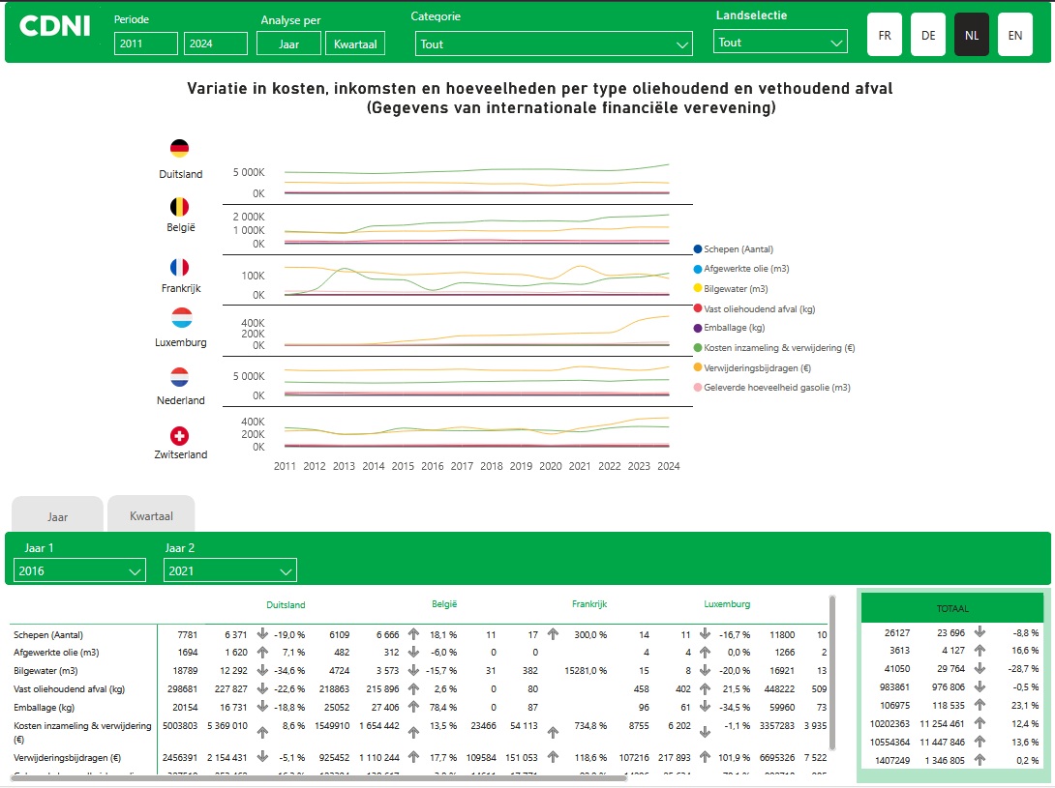Click the Frankrijk flag icon

coord(179,268)
